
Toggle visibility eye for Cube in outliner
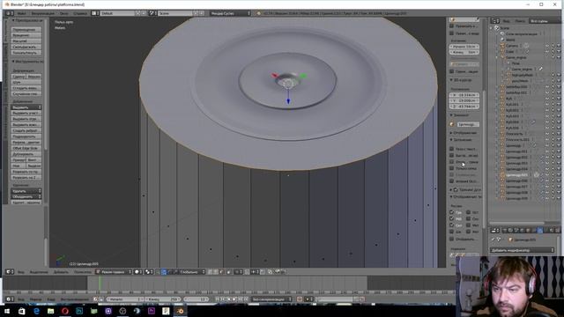point(546,52)
